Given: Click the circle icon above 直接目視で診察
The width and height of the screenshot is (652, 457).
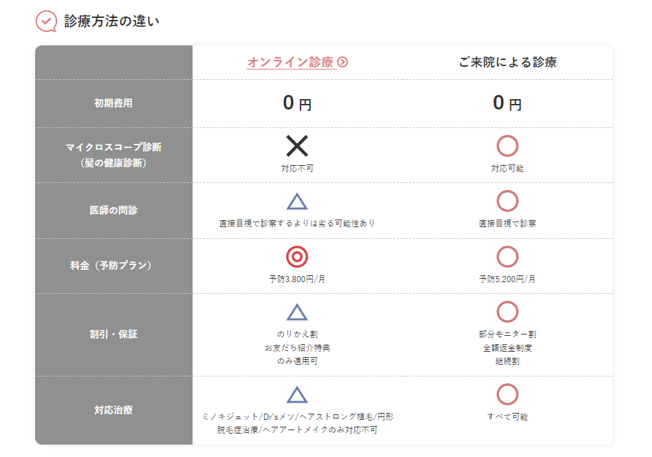Looking at the screenshot, I should coord(508,201).
